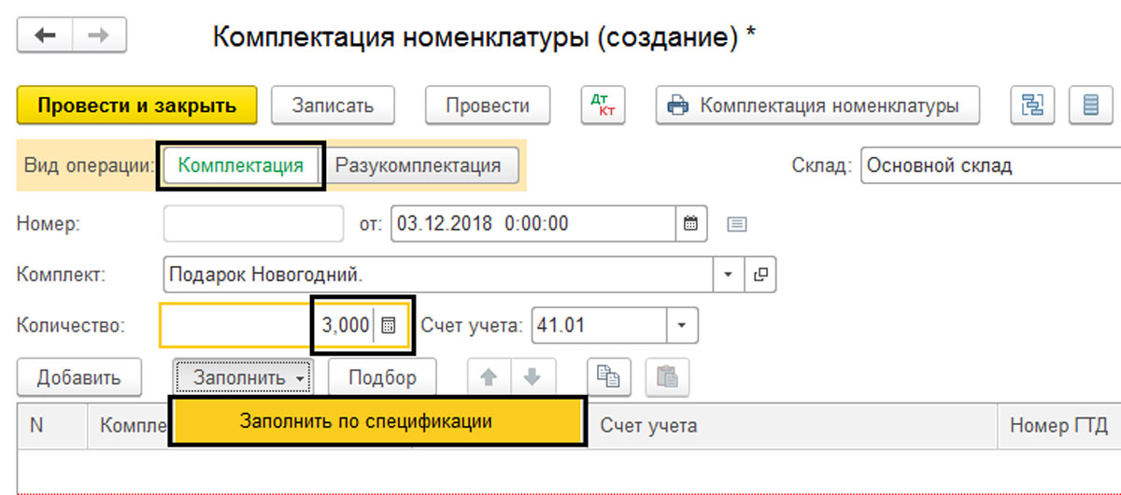The image size is (1121, 495).
Task: Open the Комплект item with the open icon
Action: (761, 275)
